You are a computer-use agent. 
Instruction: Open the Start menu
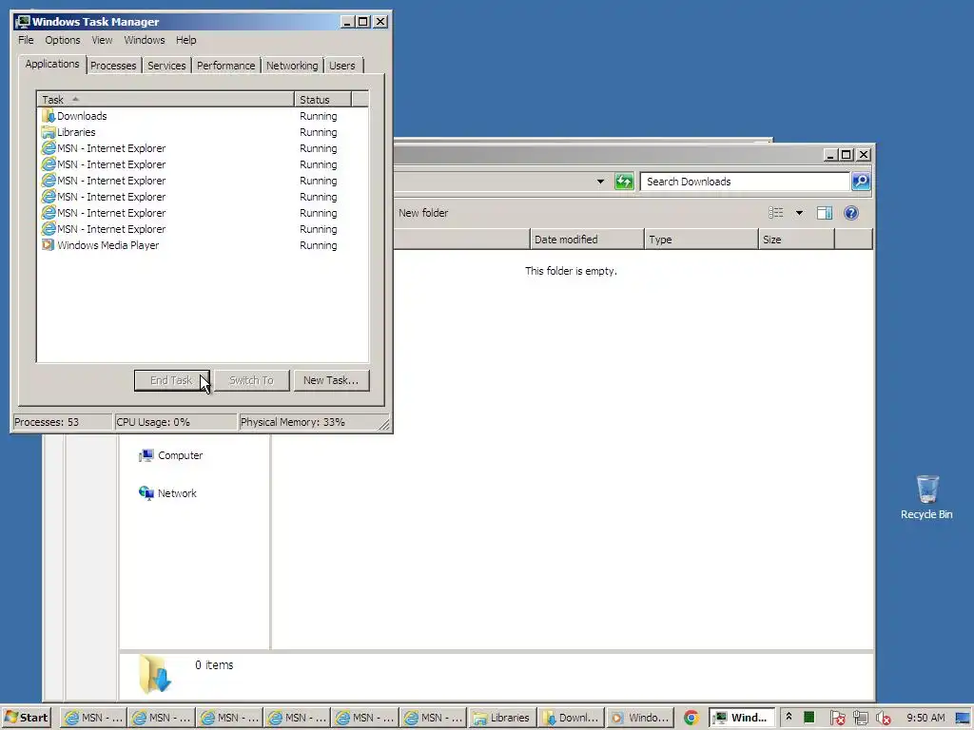[x=26, y=718]
